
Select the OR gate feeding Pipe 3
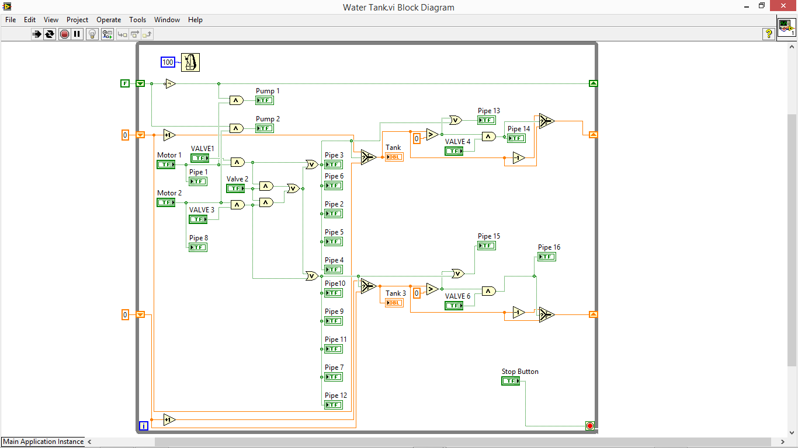tap(311, 164)
